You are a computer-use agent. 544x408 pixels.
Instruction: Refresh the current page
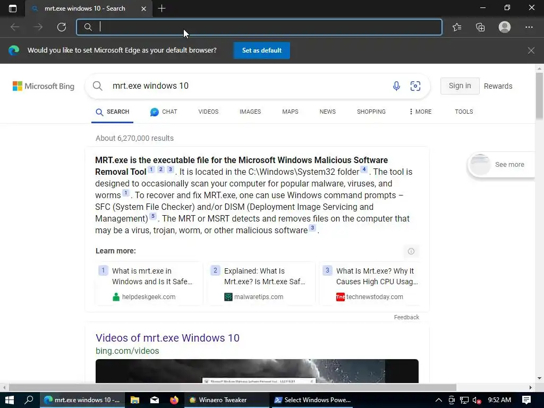[62, 27]
